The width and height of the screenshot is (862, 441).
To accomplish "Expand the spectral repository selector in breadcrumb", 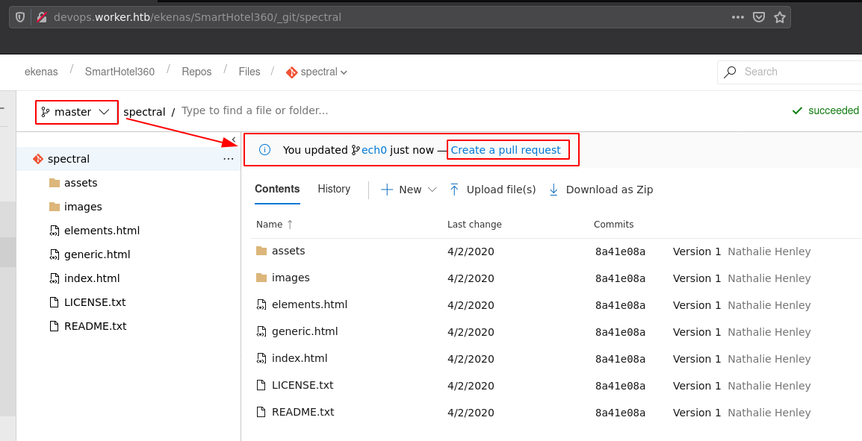I will click(317, 72).
